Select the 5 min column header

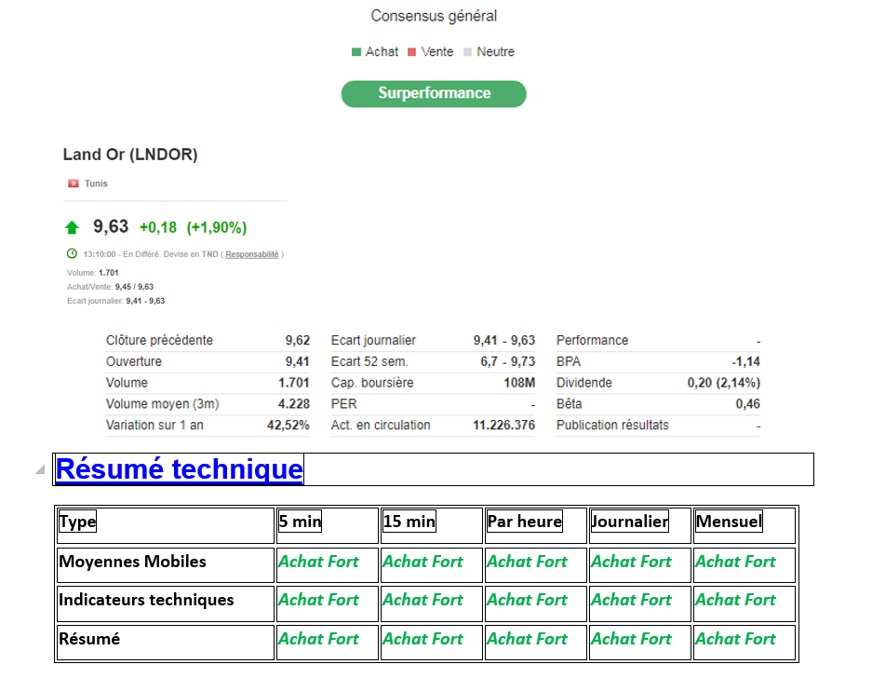click(x=300, y=522)
